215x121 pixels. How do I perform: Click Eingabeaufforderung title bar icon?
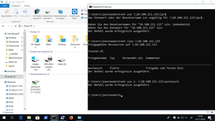tap(90, 7)
